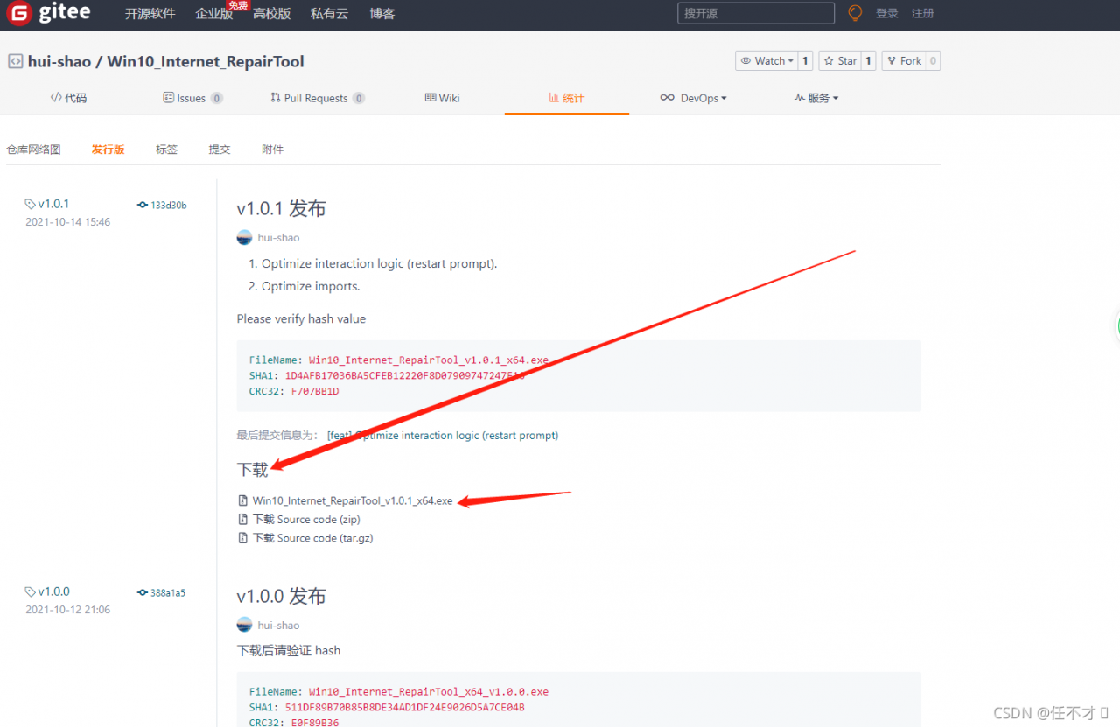Click date 2021-10-12 21:06

68,610
